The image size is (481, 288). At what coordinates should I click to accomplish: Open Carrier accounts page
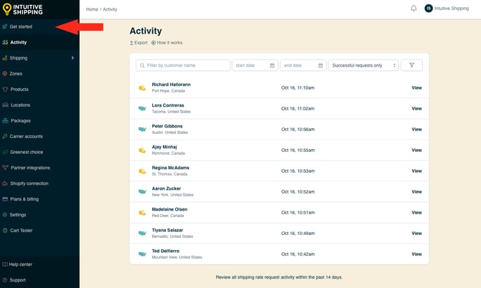(26, 136)
